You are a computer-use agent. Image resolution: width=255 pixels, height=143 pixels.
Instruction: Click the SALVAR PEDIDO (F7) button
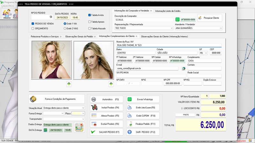coord(106,132)
